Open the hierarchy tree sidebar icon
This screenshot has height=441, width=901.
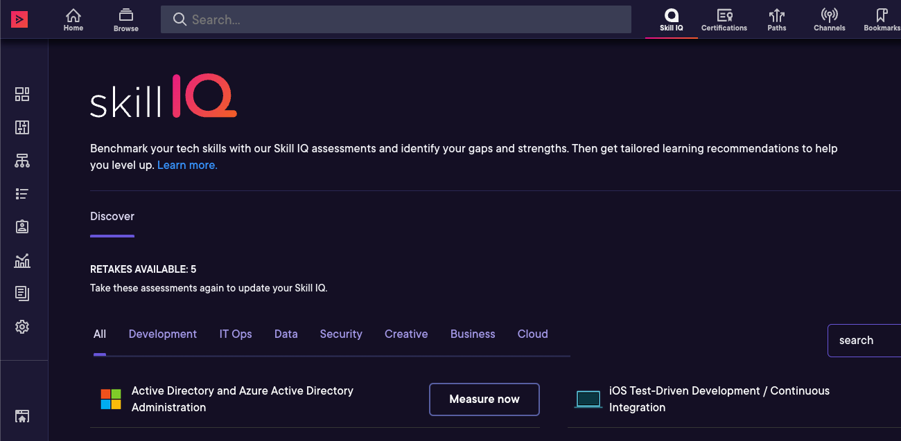(22, 161)
